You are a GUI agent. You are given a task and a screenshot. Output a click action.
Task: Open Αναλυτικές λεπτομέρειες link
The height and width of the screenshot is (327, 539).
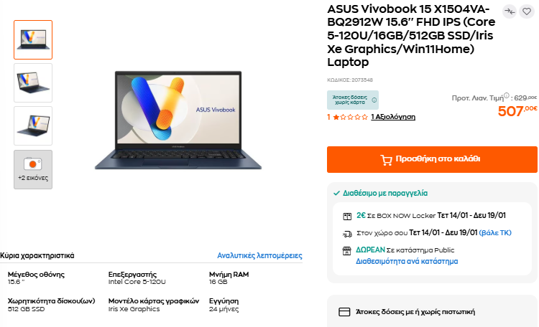point(259,255)
